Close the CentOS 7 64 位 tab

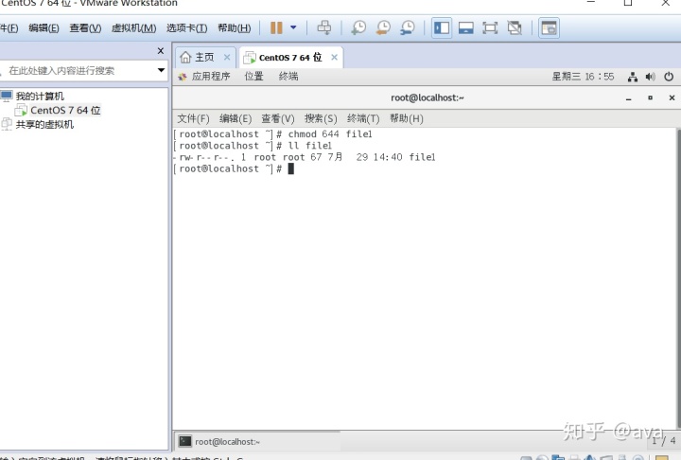(334, 57)
